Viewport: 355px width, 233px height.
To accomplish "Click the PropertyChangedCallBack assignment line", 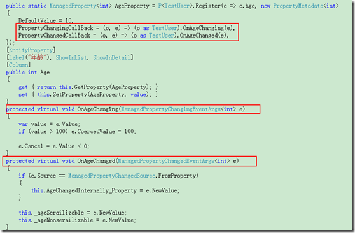I will (x=123, y=36).
